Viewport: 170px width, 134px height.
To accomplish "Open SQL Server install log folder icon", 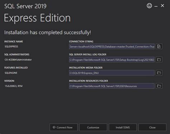I will pos(159,60).
